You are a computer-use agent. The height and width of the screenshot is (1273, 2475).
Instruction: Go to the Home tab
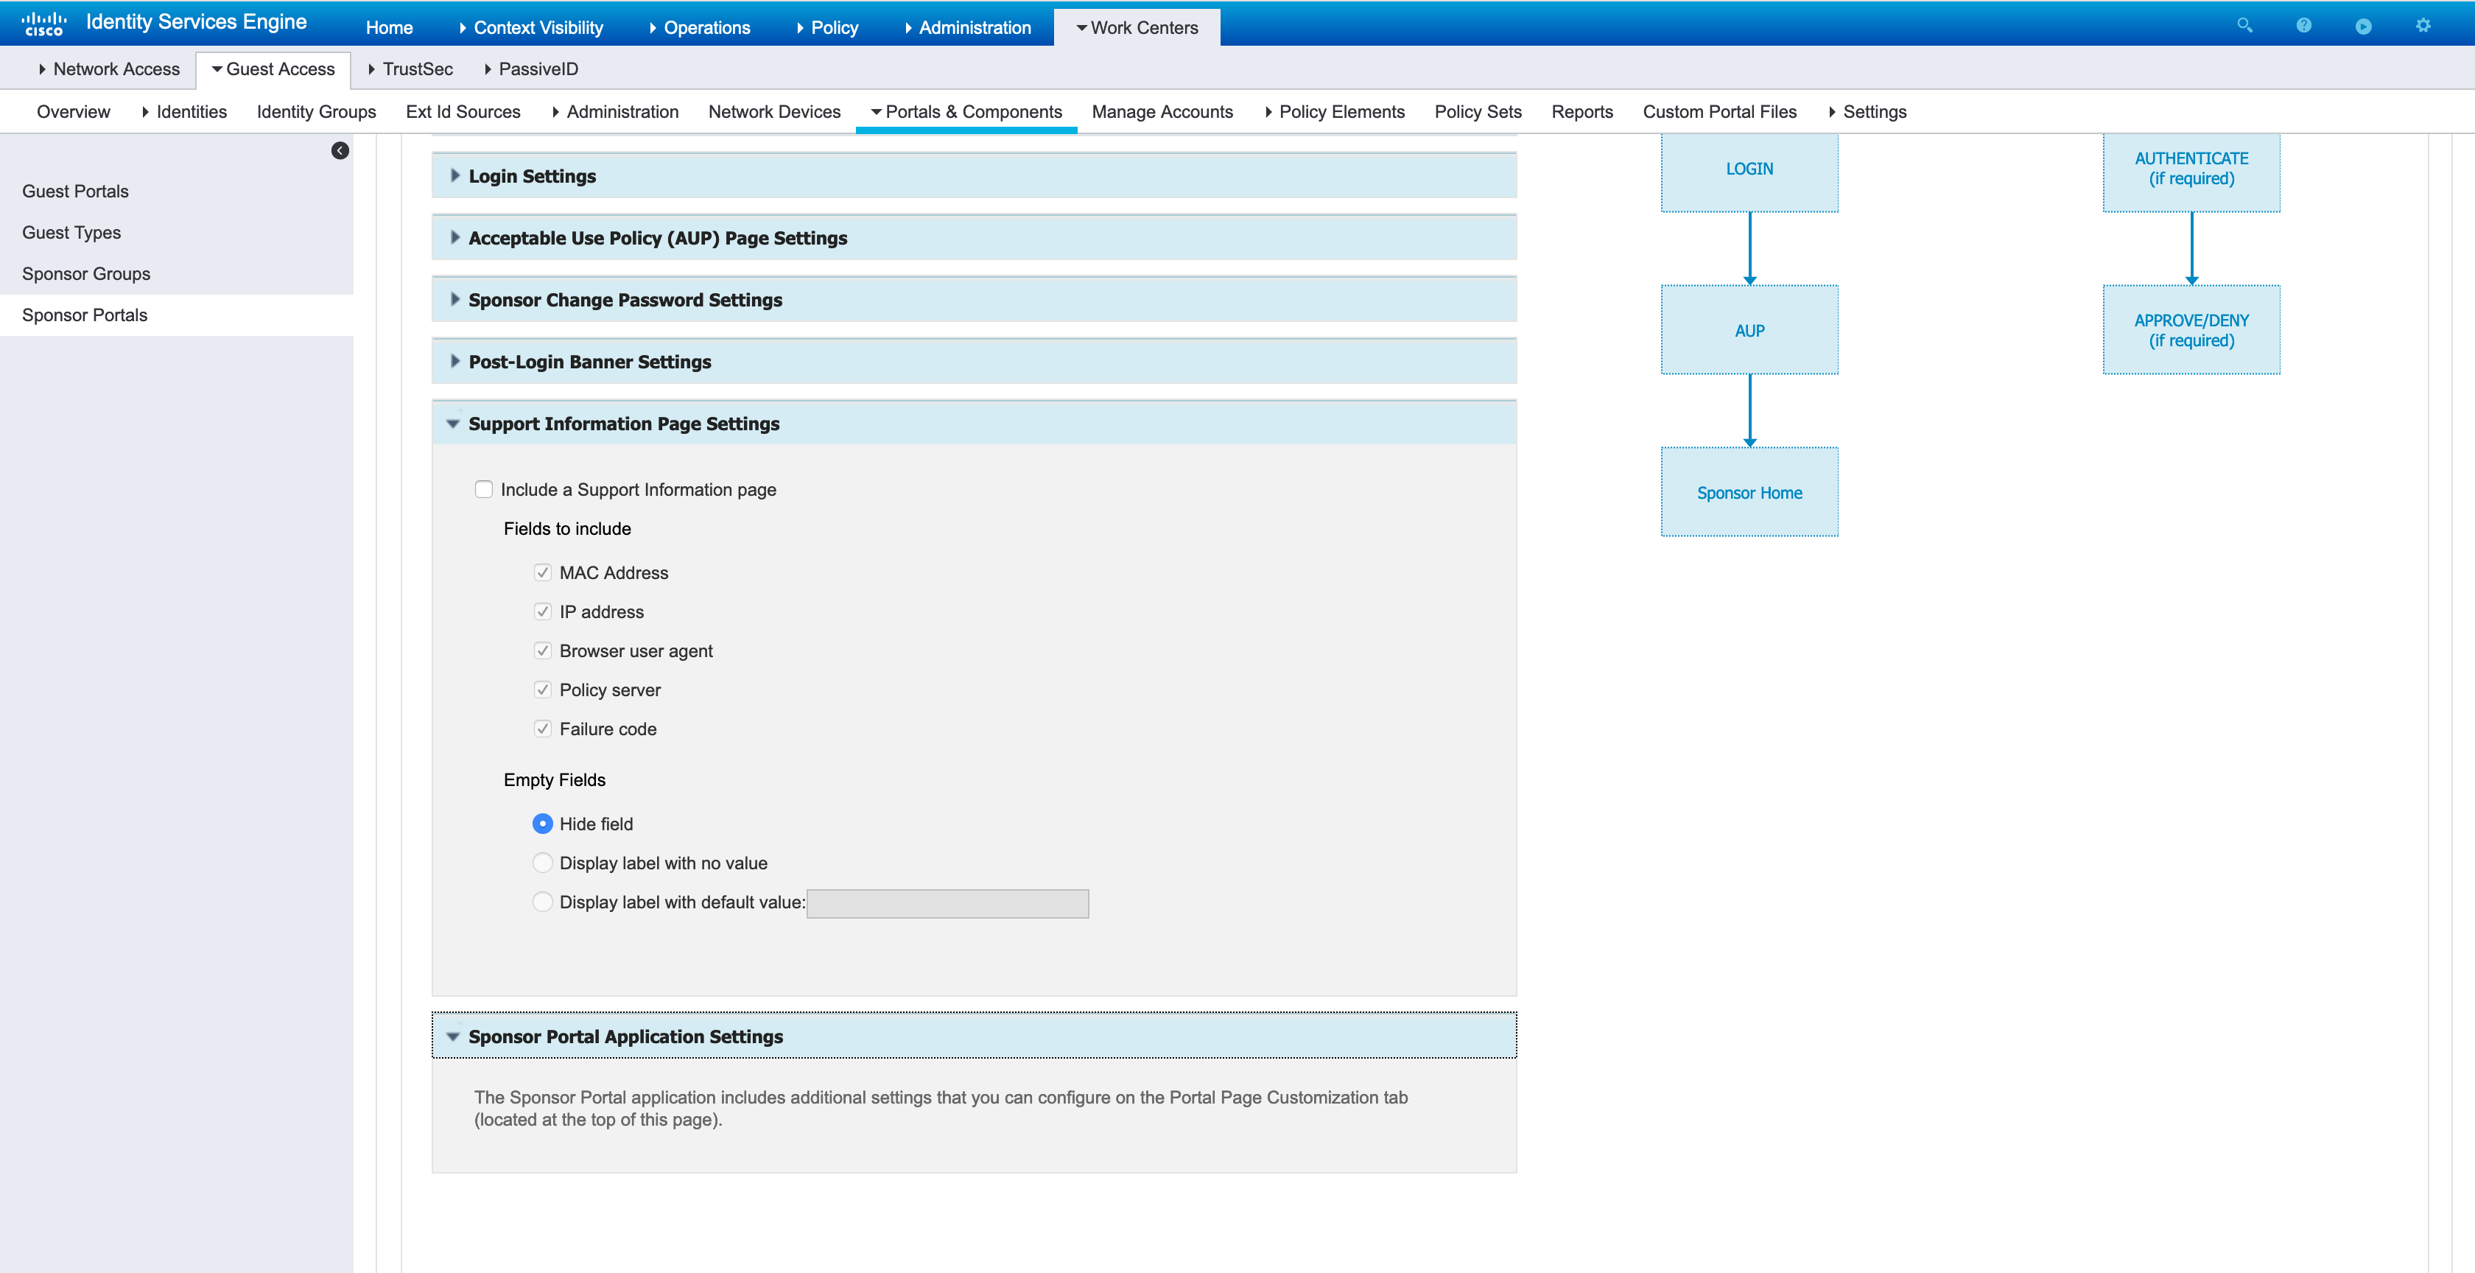click(x=389, y=28)
